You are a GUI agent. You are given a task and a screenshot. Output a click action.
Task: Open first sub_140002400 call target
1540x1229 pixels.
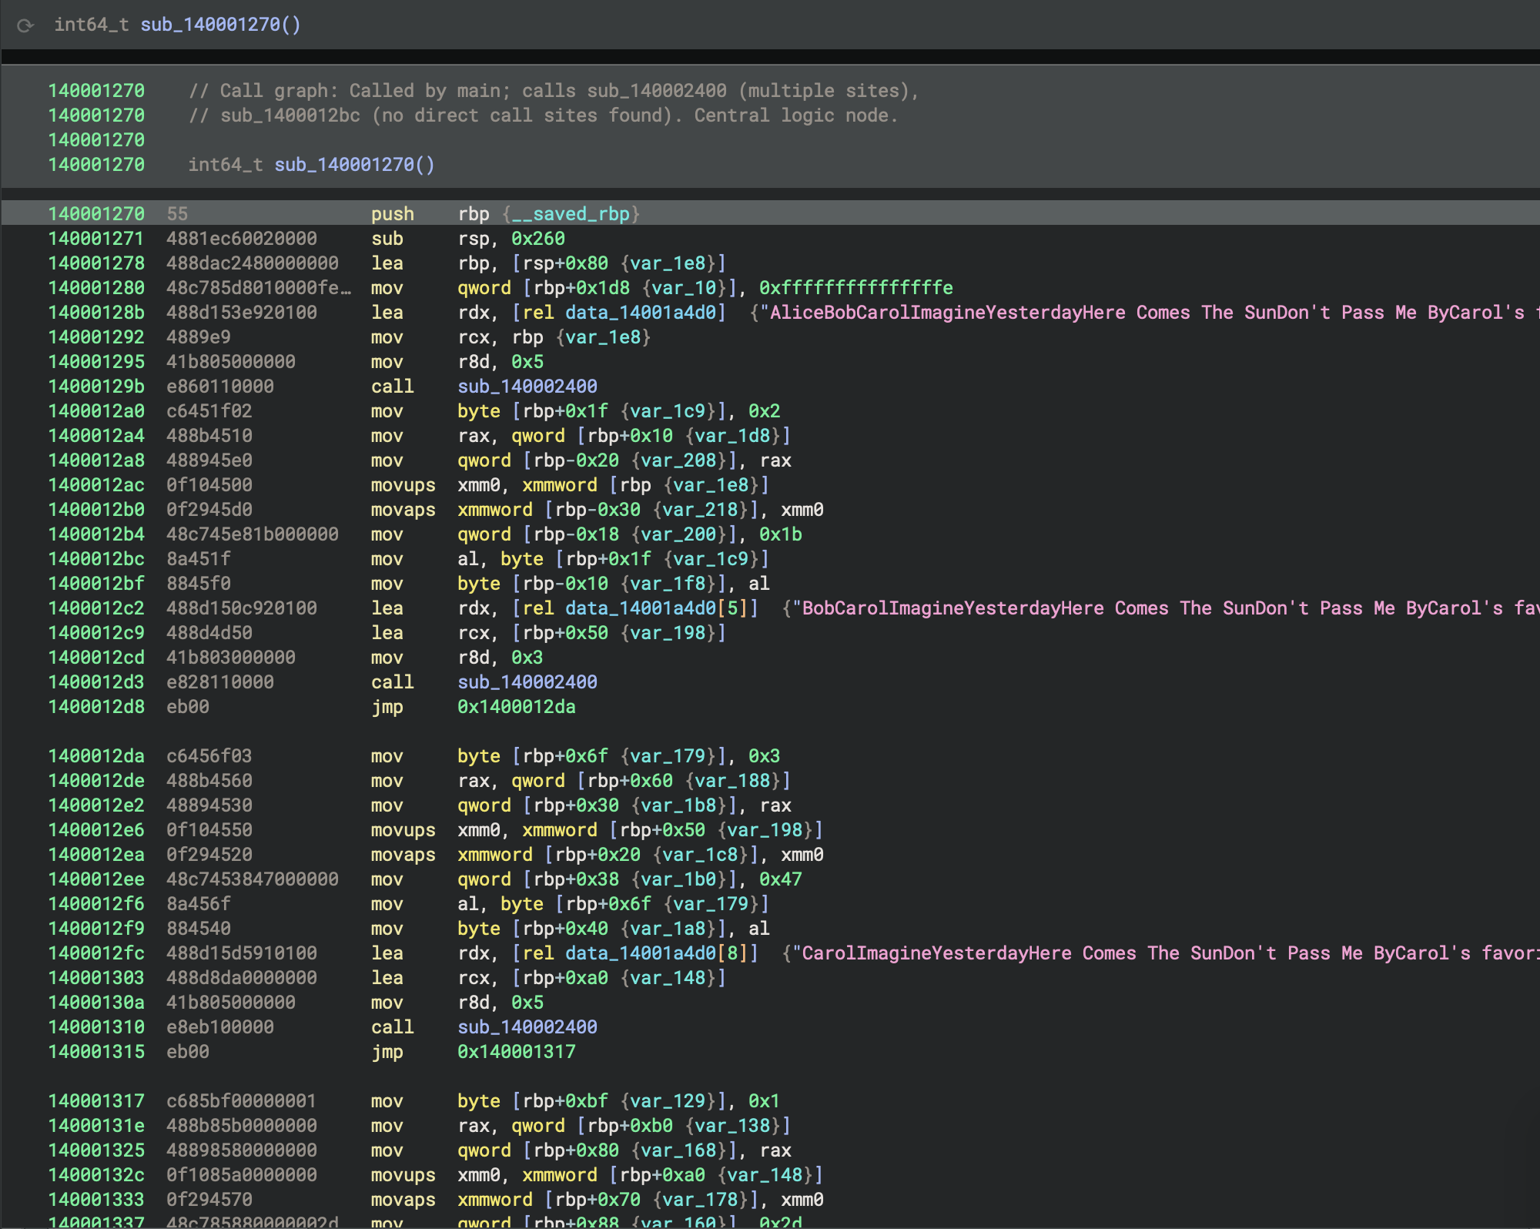click(527, 387)
